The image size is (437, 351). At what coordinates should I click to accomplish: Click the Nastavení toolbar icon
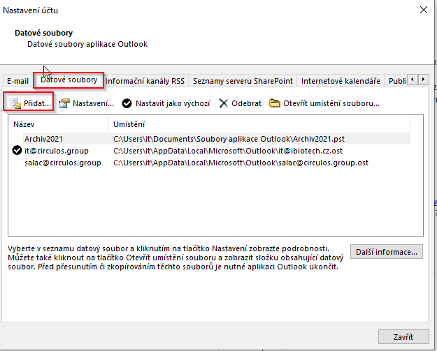click(64, 103)
